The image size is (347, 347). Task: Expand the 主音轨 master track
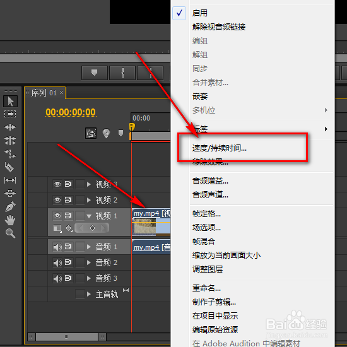[x=89, y=294]
